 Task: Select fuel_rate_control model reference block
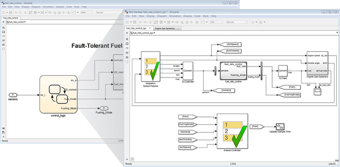click(x=233, y=71)
